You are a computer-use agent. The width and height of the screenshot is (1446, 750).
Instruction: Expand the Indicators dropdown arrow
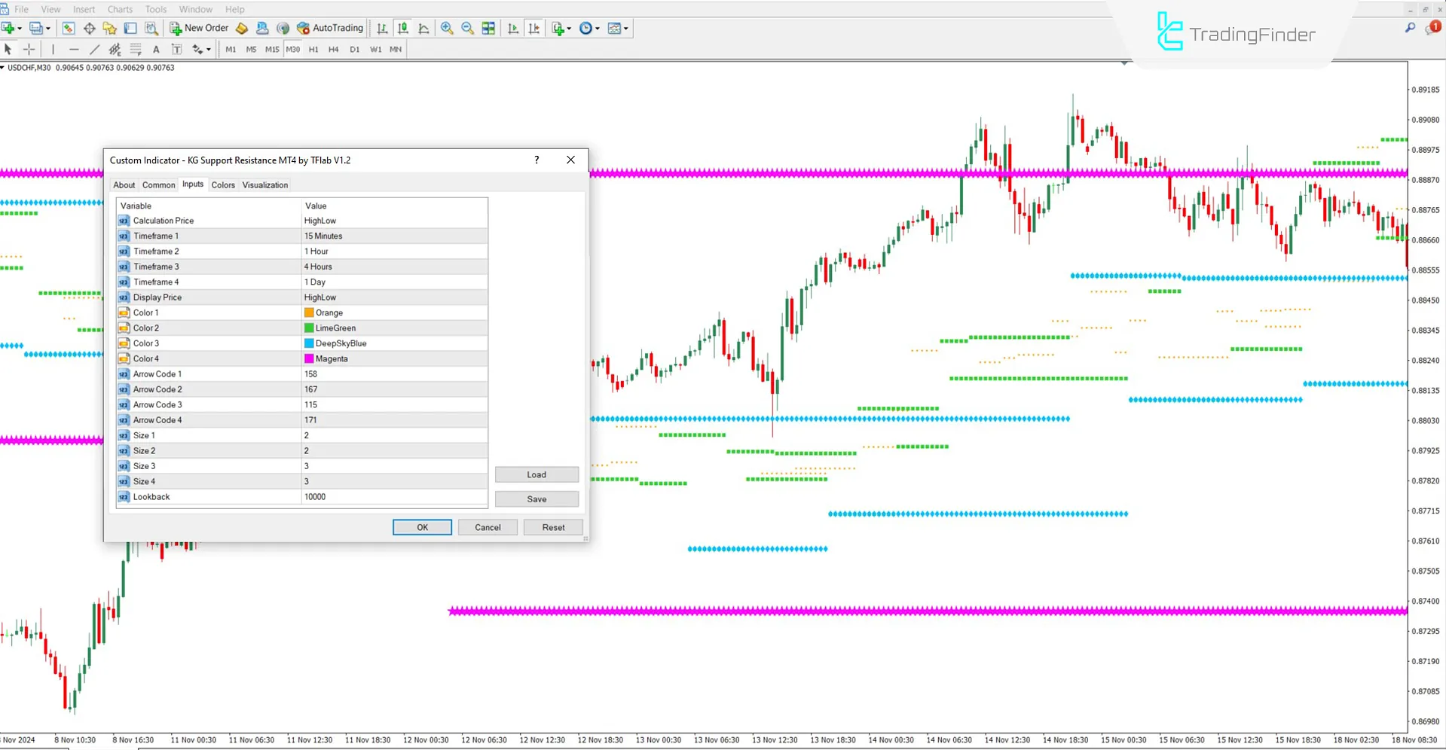pos(568,28)
